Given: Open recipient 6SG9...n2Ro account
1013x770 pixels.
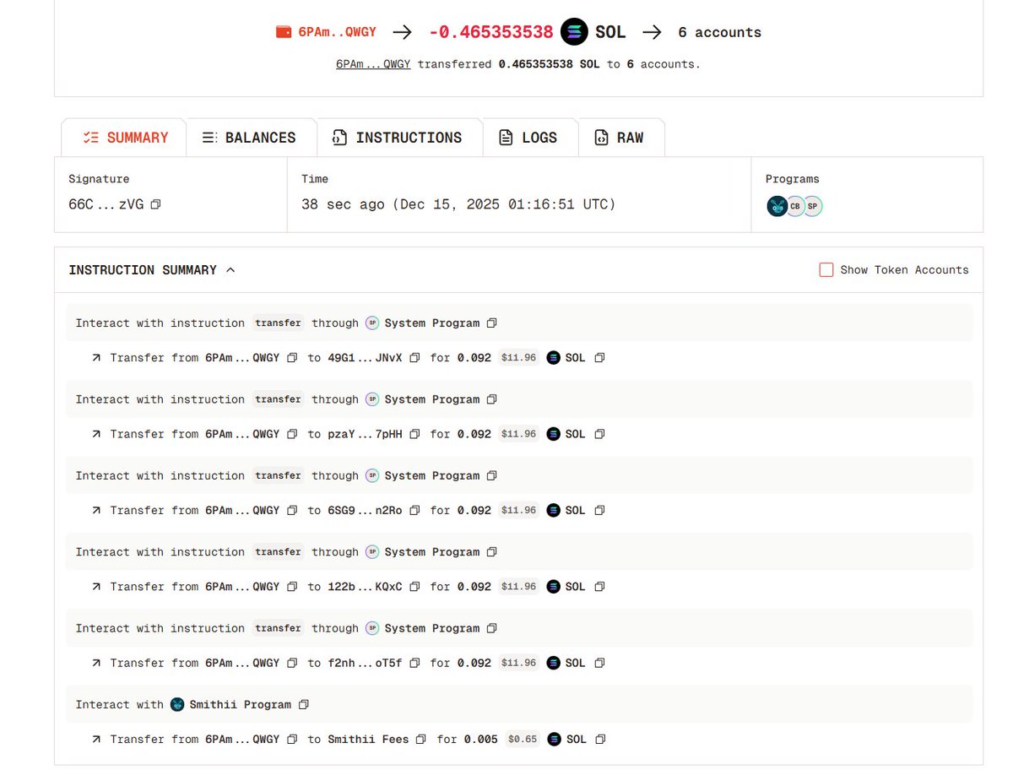Looking at the screenshot, I should click(365, 510).
